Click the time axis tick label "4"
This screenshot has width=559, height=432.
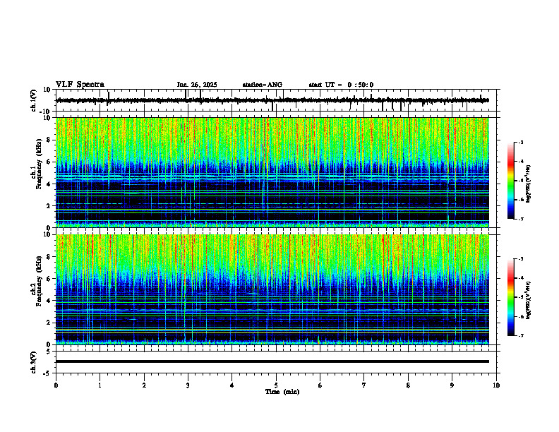pos(232,385)
